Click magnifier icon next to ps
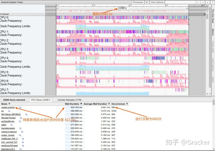The width and height of the screenshot is (215, 151). [9, 111]
